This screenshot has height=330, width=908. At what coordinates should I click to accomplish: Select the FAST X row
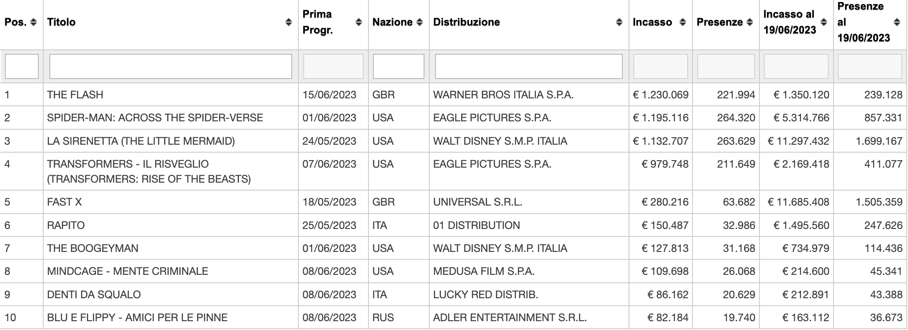454,202
